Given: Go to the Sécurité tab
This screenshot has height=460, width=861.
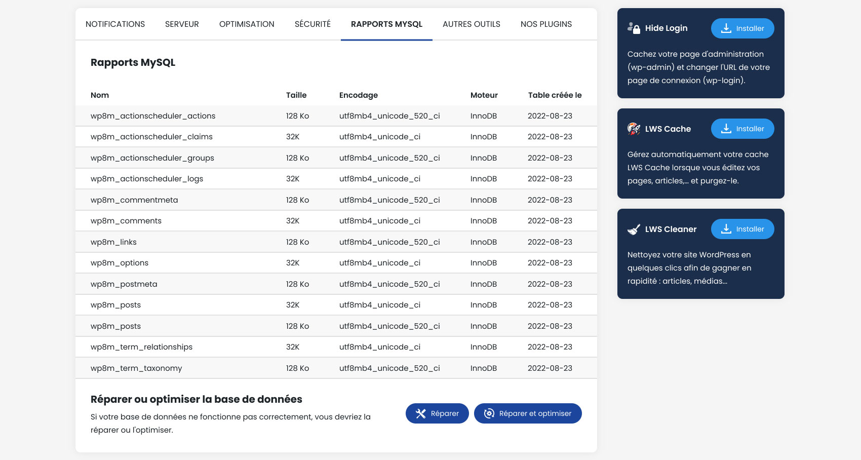Looking at the screenshot, I should (312, 24).
